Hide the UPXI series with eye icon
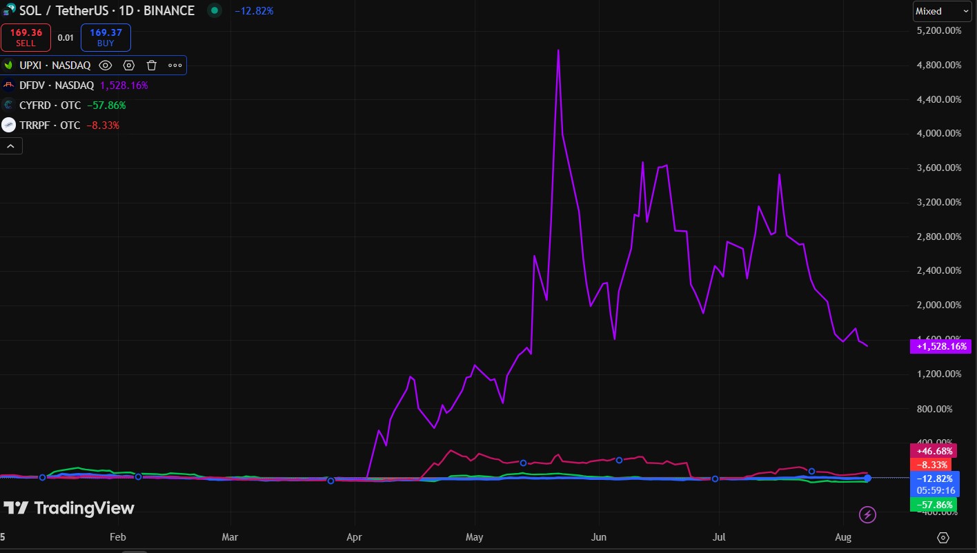977x553 pixels. pyautogui.click(x=106, y=66)
